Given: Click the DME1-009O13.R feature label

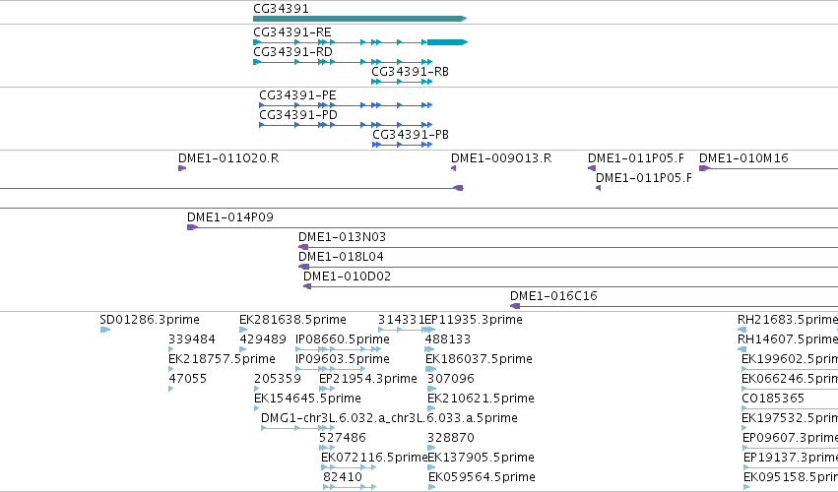Looking at the screenshot, I should (501, 158).
